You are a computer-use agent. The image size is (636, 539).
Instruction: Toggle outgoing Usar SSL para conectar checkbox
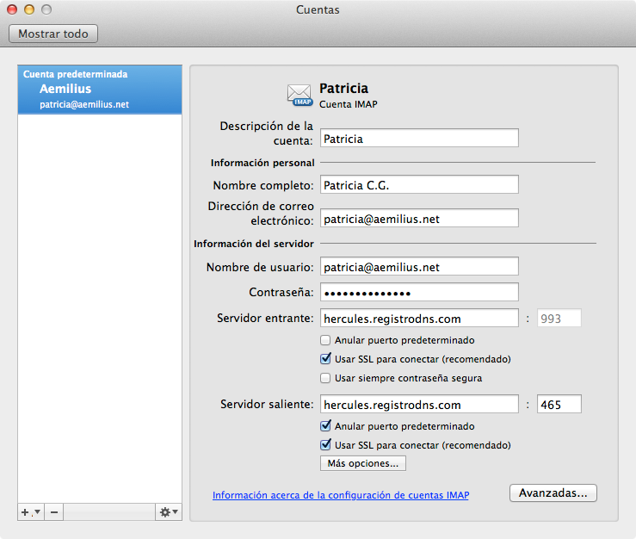click(x=325, y=445)
